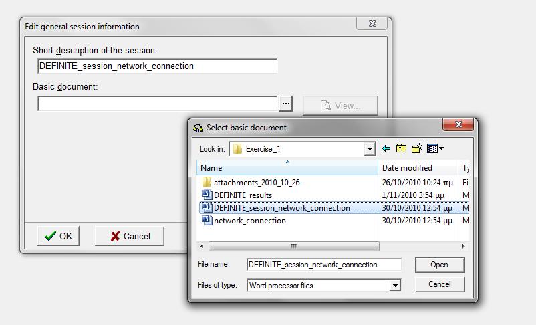Viewport: 536px width, 325px height.
Task: Close the Select basic document dialog
Action: (x=458, y=124)
